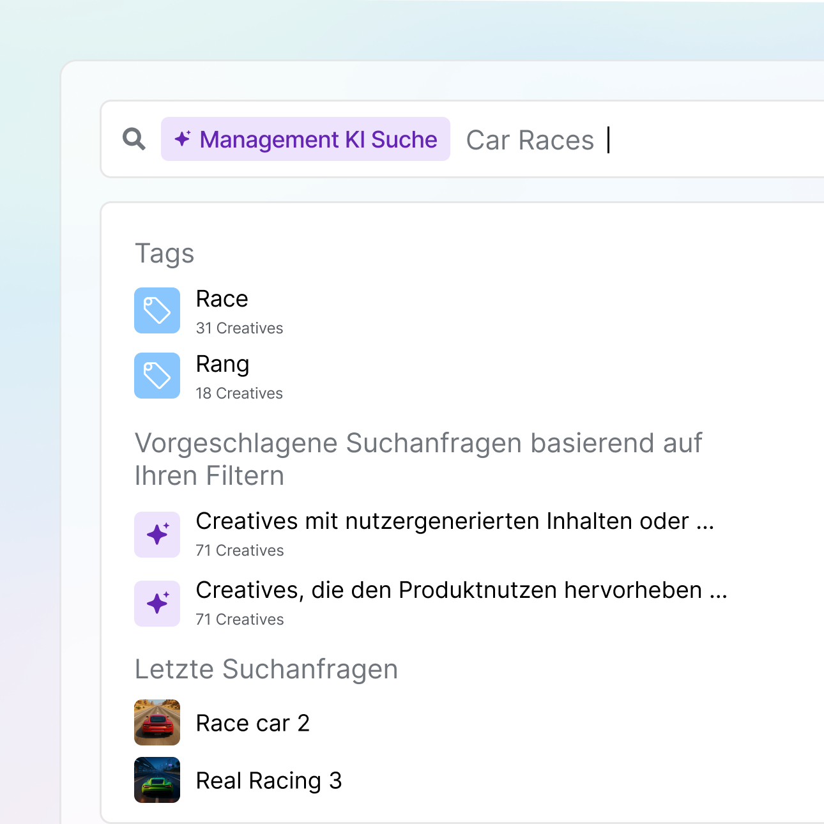Click the 18 Creatives count under Rang

(x=240, y=393)
